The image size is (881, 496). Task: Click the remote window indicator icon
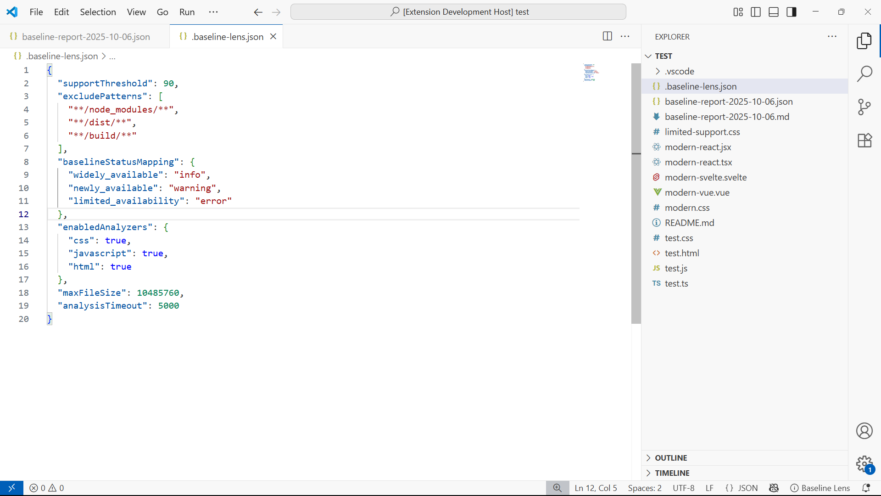click(x=11, y=488)
